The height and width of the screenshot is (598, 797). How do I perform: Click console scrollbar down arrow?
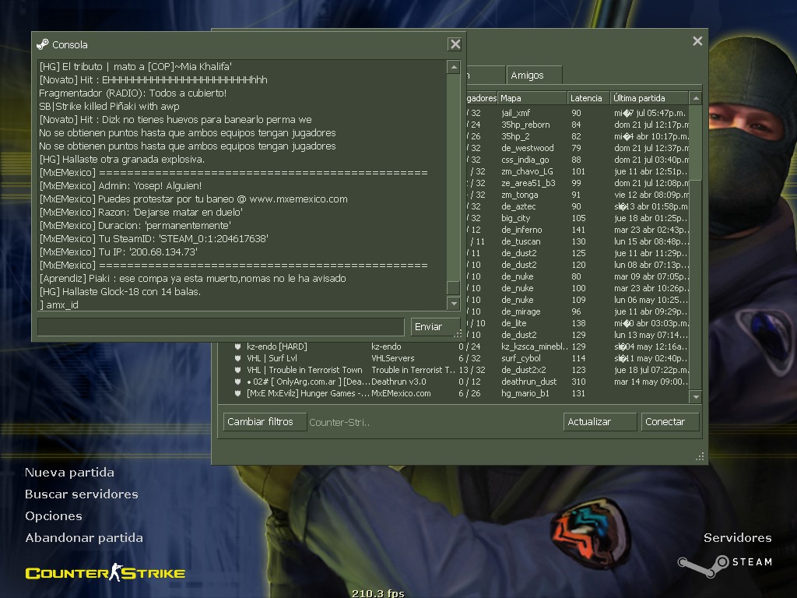click(454, 304)
